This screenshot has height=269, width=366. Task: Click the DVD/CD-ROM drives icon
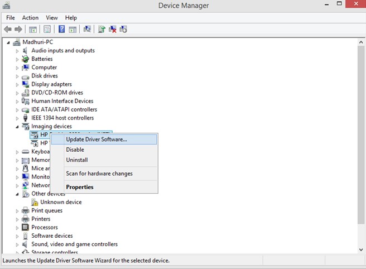point(25,93)
